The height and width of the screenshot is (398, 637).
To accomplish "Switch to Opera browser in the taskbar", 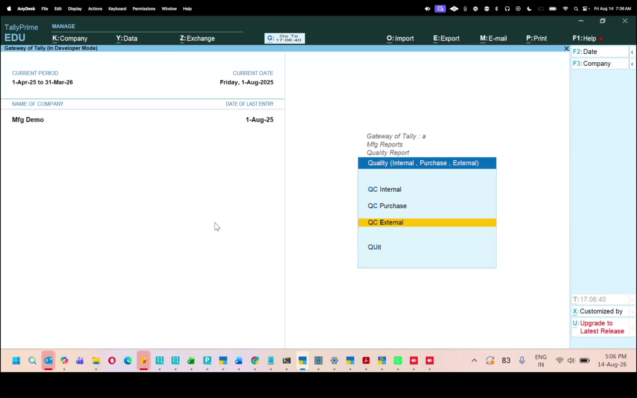I will tap(112, 361).
